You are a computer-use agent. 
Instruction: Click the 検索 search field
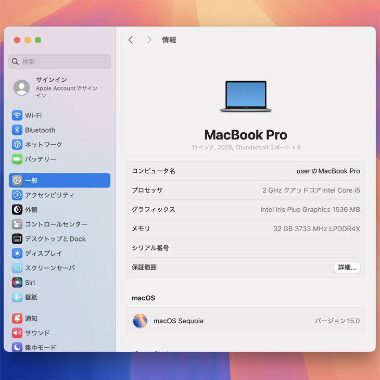click(x=59, y=61)
